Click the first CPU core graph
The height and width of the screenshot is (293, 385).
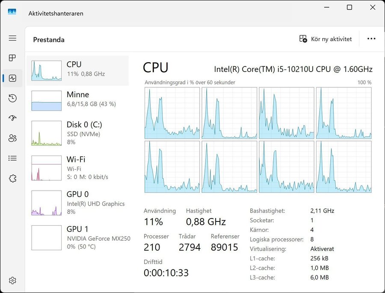172,113
